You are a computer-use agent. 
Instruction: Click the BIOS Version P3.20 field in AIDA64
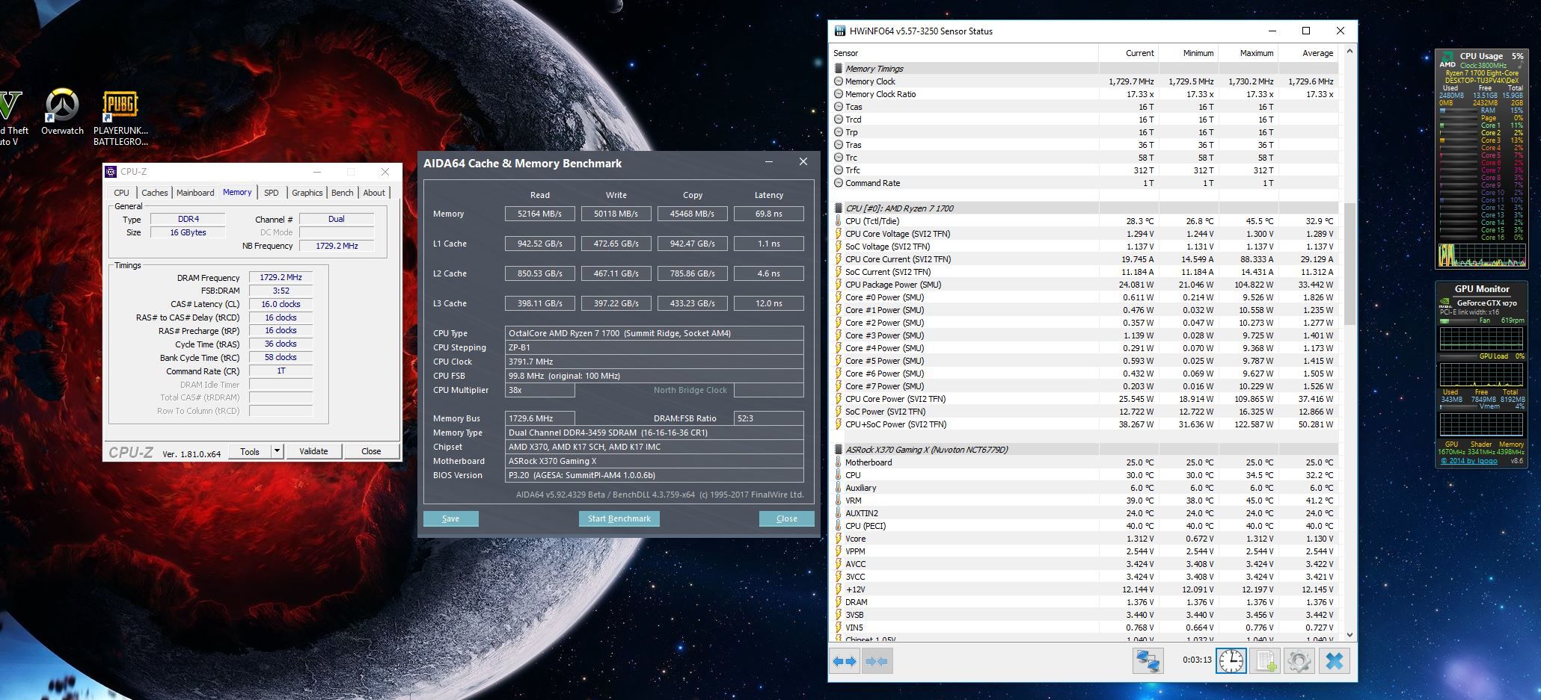655,475
